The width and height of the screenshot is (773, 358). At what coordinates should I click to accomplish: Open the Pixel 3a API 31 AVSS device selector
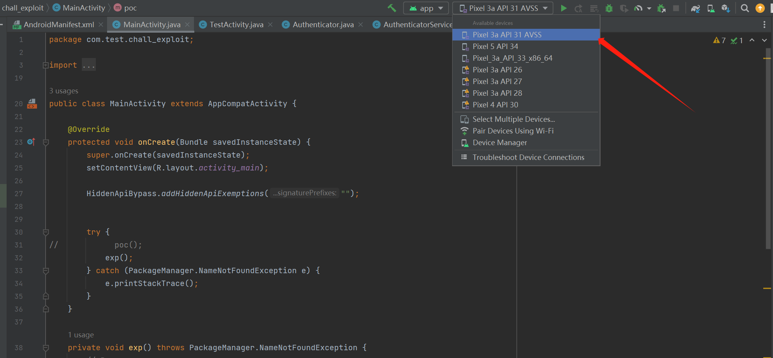click(x=503, y=8)
